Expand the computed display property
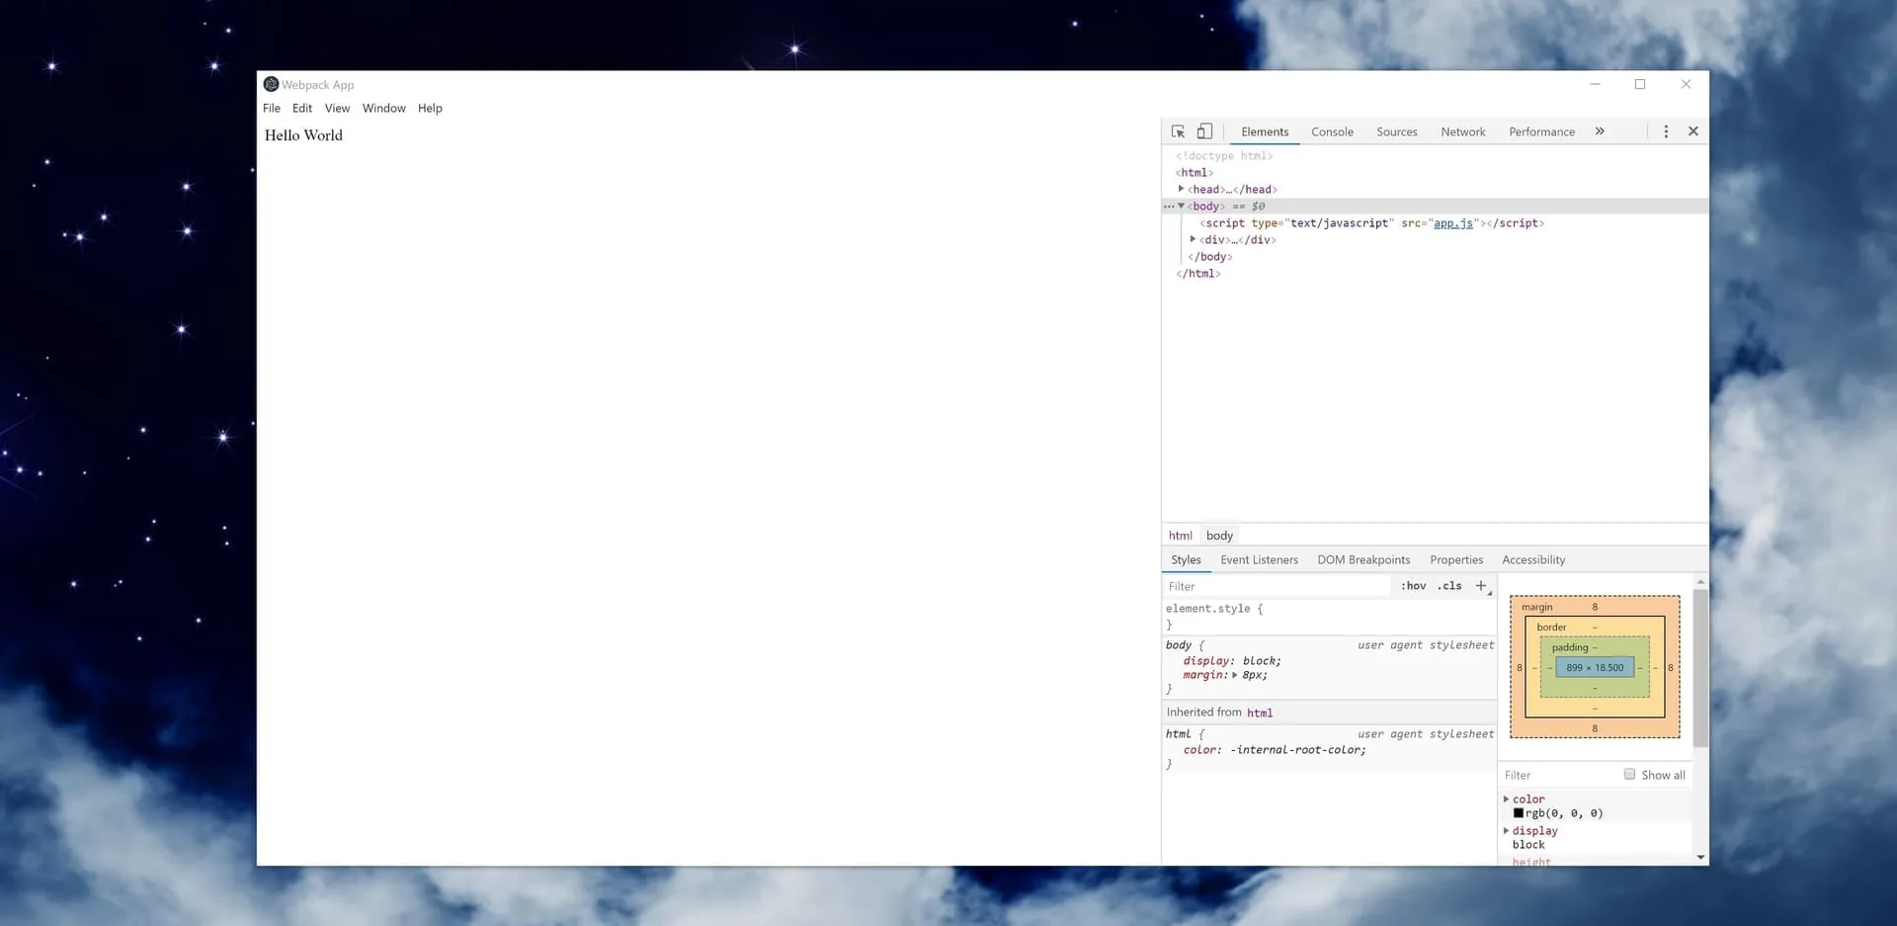The height and width of the screenshot is (926, 1897). tap(1506, 830)
